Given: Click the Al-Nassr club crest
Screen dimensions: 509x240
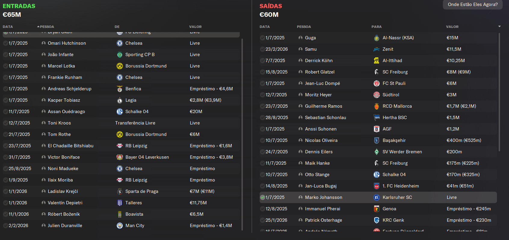Looking at the screenshot, I should 377,38.
